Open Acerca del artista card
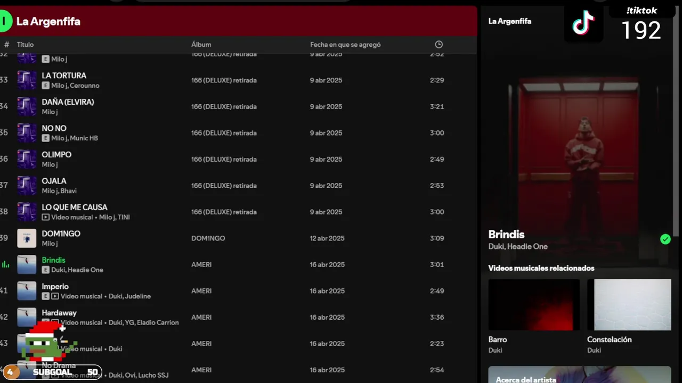Viewport: 682px width, 383px height. pos(580,374)
